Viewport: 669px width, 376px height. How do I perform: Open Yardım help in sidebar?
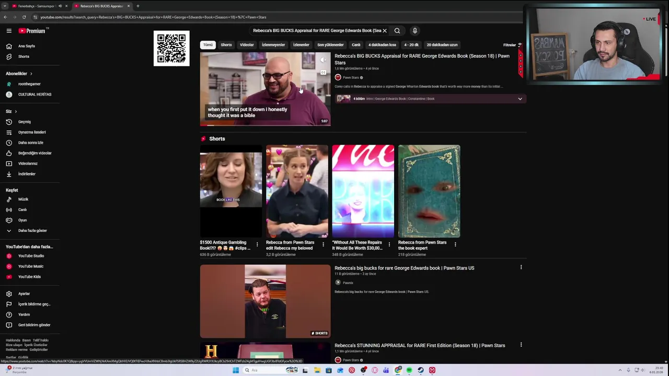[x=24, y=314]
